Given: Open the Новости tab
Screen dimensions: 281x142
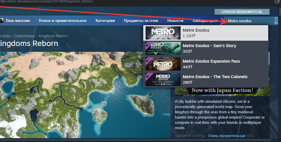Looking at the screenshot, I should click(x=175, y=21).
